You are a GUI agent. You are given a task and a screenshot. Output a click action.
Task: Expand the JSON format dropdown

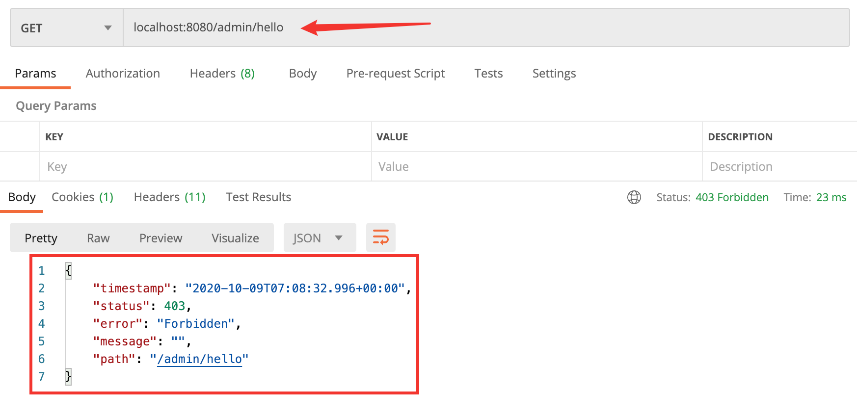pos(320,238)
